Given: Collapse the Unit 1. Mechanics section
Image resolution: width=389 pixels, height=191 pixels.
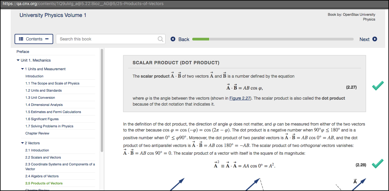Looking at the screenshot, I should [x=18, y=60].
